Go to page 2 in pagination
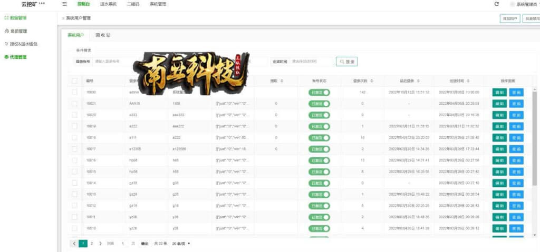This screenshot has width=540, height=252. [92, 244]
